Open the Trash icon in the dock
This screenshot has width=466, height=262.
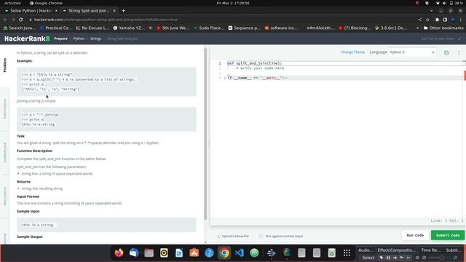coord(332,253)
